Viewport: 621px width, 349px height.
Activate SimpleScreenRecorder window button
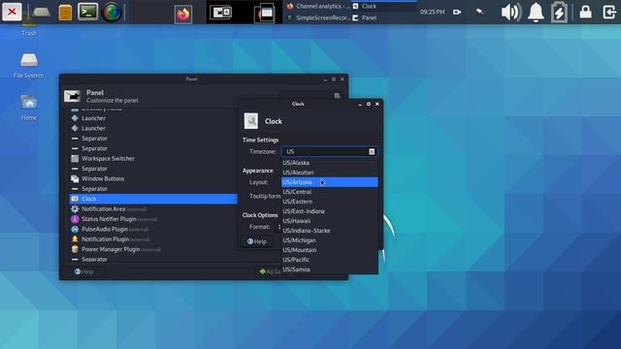(318, 17)
